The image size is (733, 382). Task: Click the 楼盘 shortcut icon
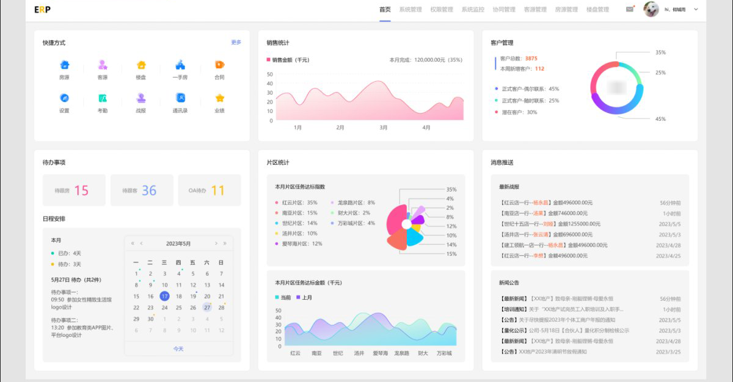coord(141,65)
